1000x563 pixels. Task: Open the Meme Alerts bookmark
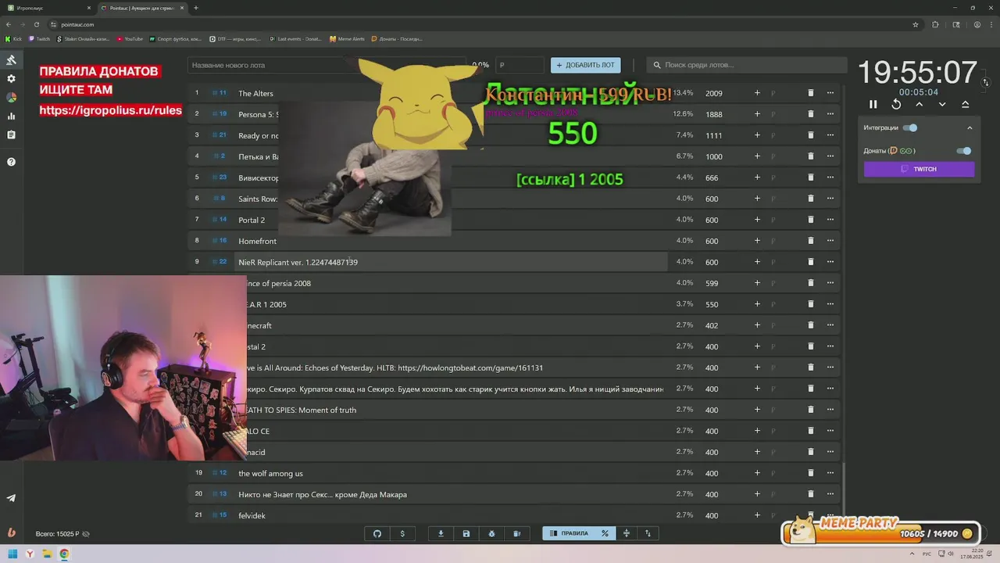347,38
